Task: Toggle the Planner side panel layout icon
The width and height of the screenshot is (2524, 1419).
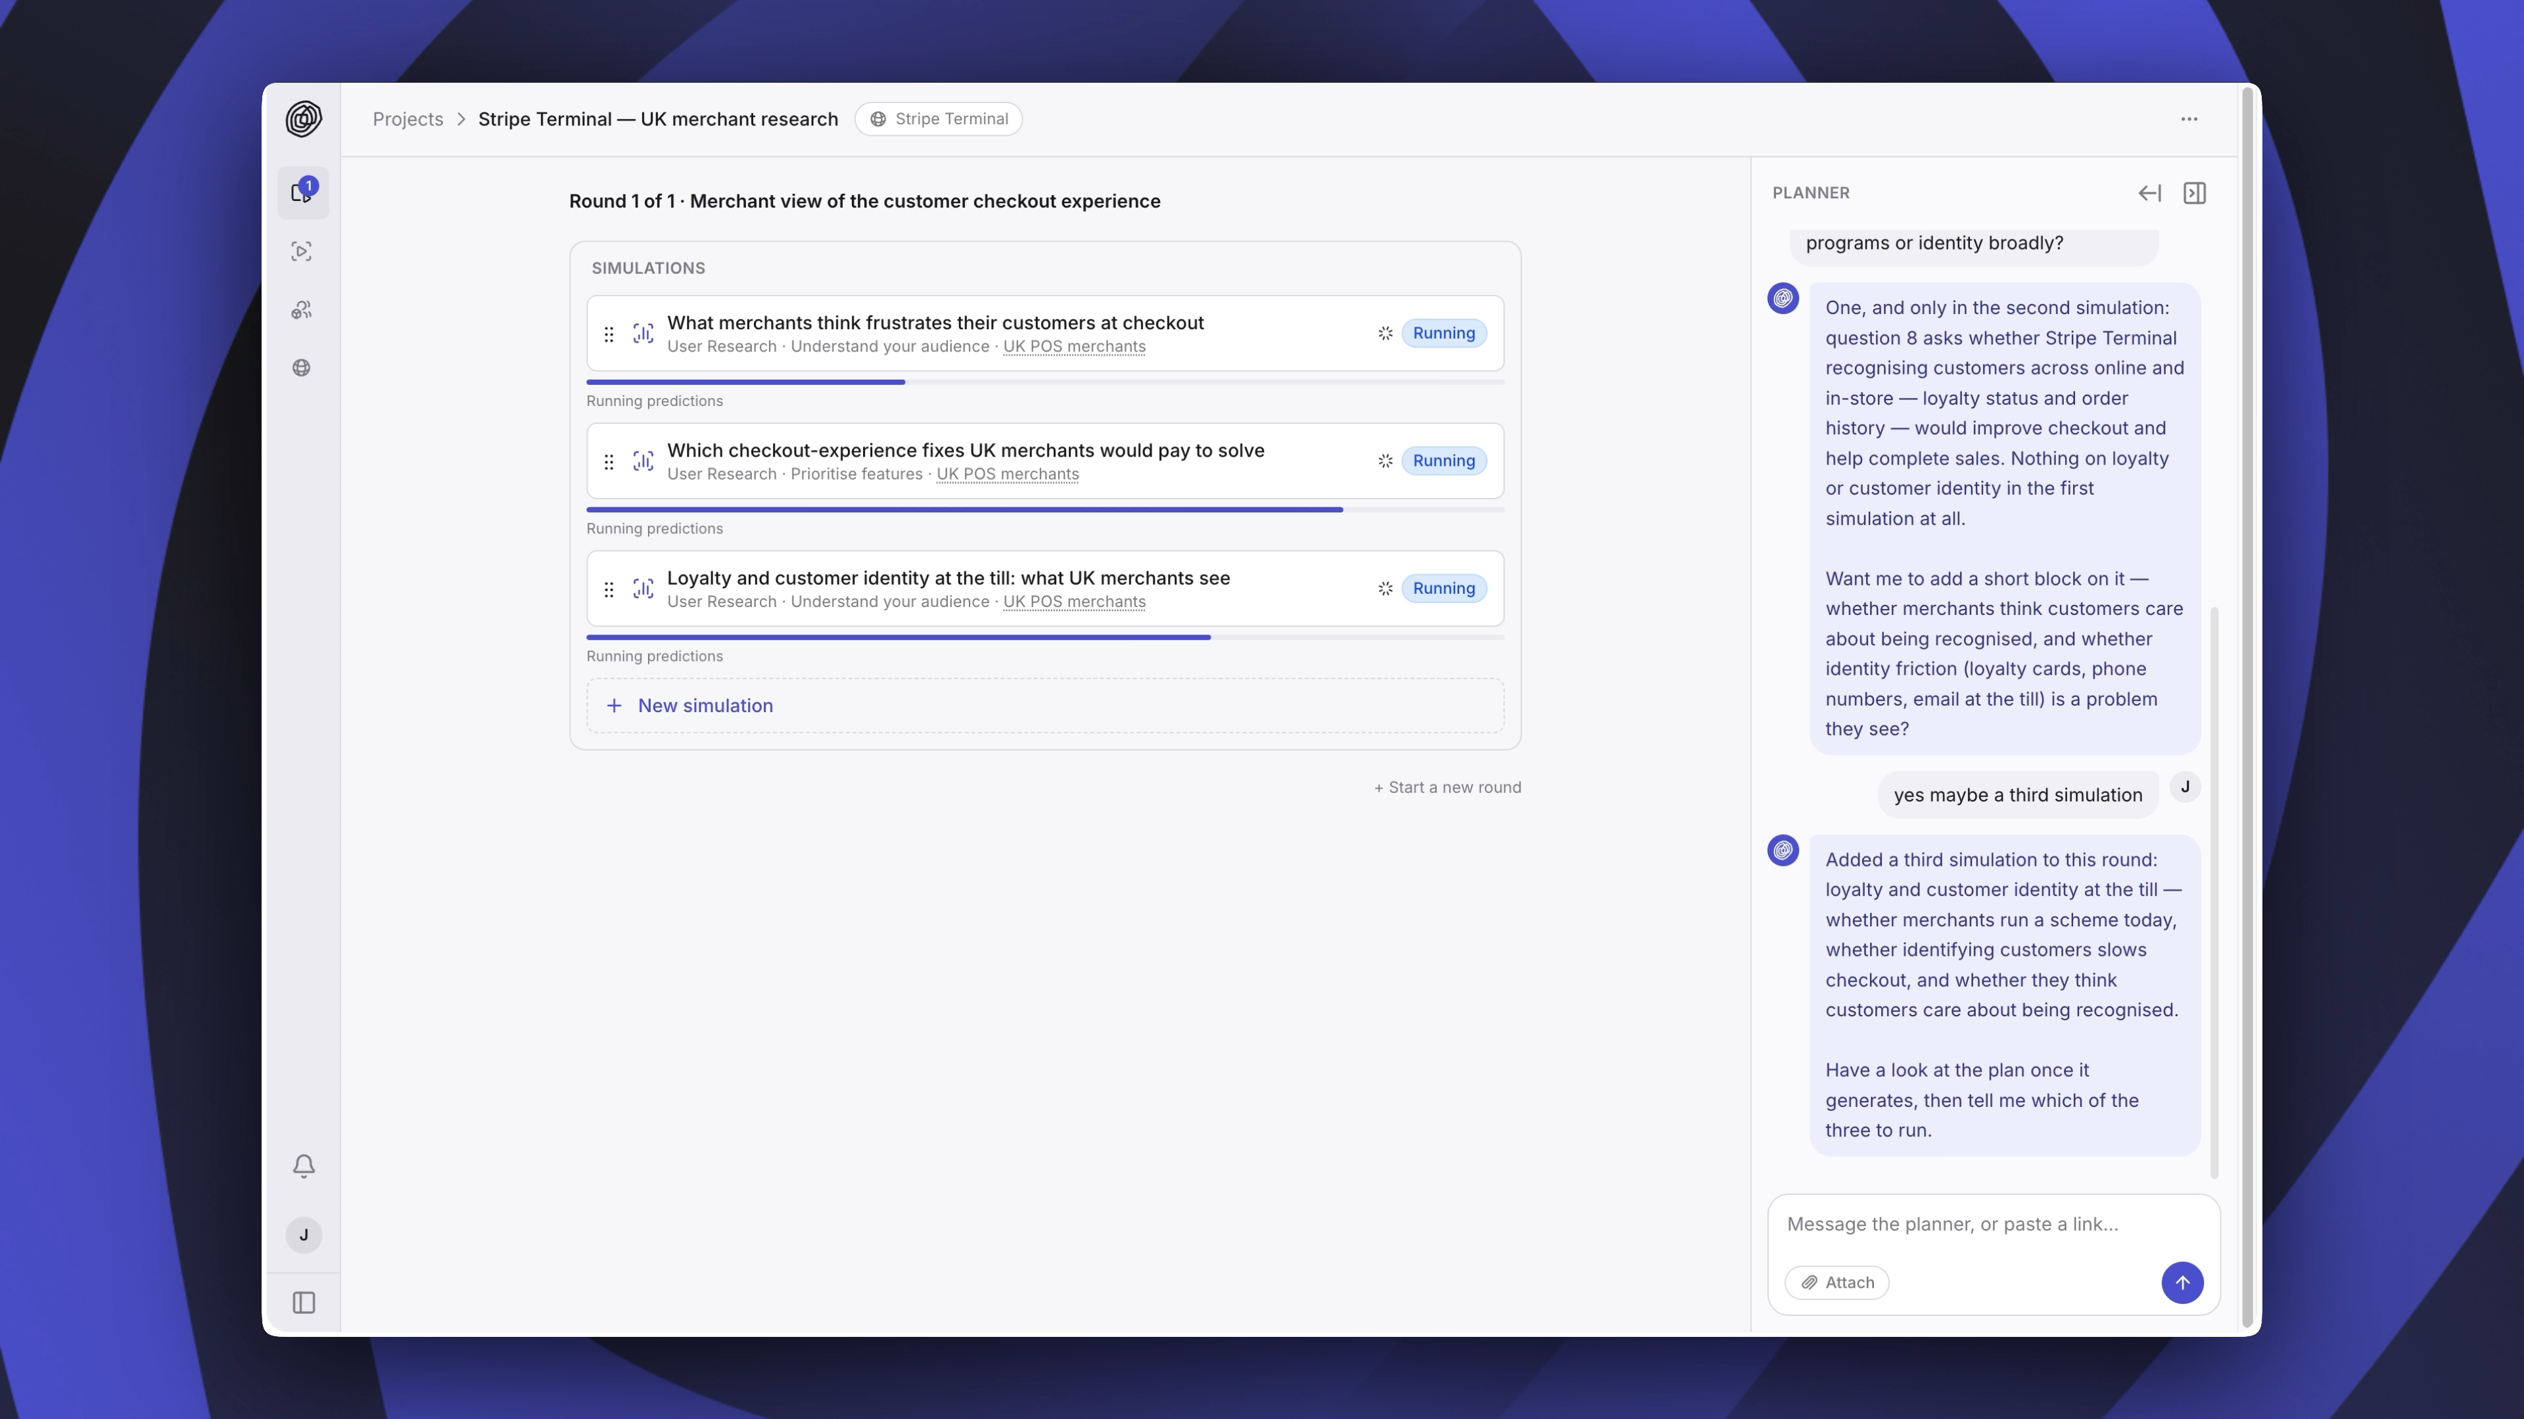Action: pos(2195,193)
